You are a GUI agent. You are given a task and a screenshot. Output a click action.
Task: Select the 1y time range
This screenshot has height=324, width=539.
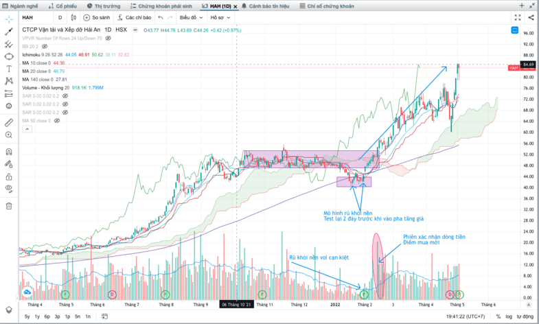(x=37, y=316)
